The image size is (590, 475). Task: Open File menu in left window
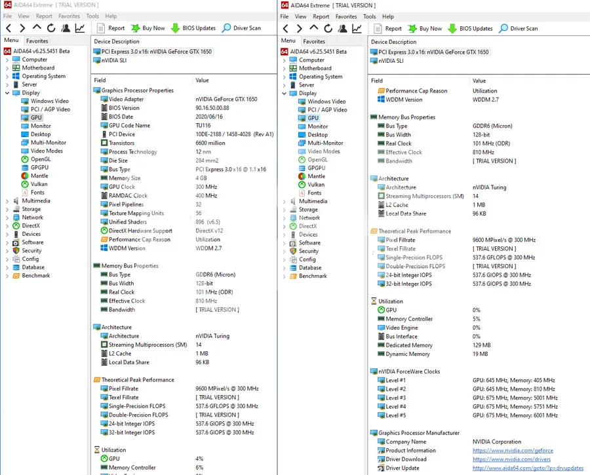[x=7, y=16]
